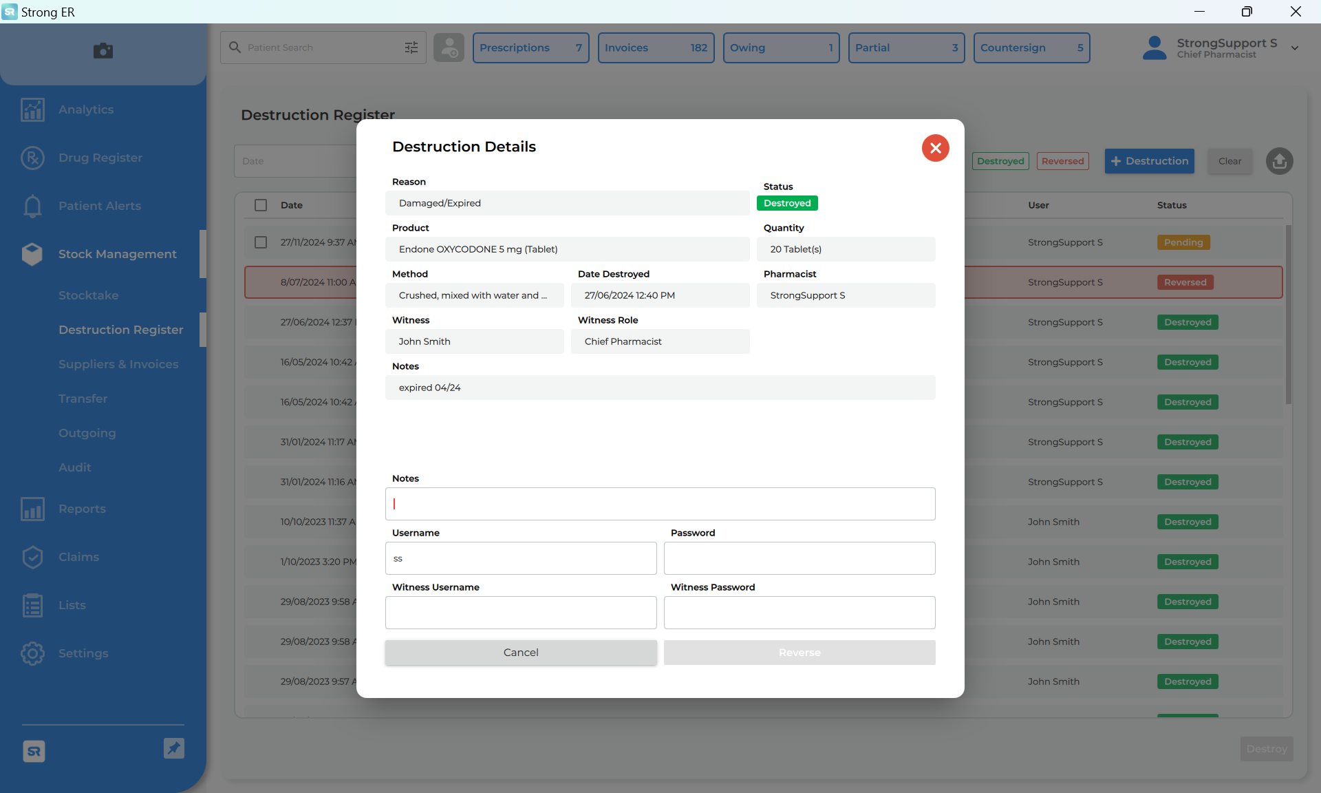Open the Lists section
Screen dimensions: 1321x793
72,605
